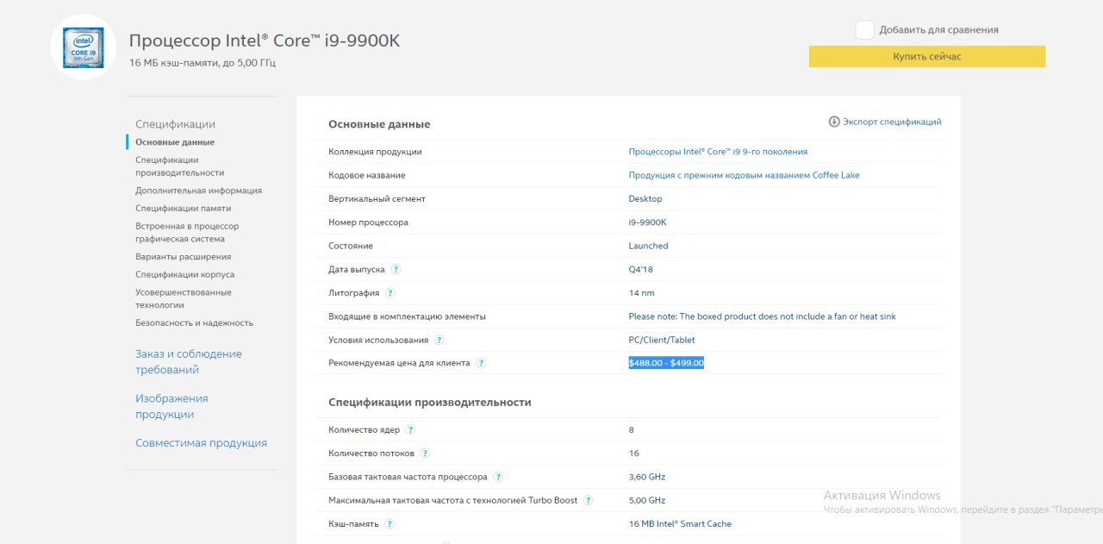Open help icon beside 'Количество ядер'
The width and height of the screenshot is (1103, 544).
point(410,429)
